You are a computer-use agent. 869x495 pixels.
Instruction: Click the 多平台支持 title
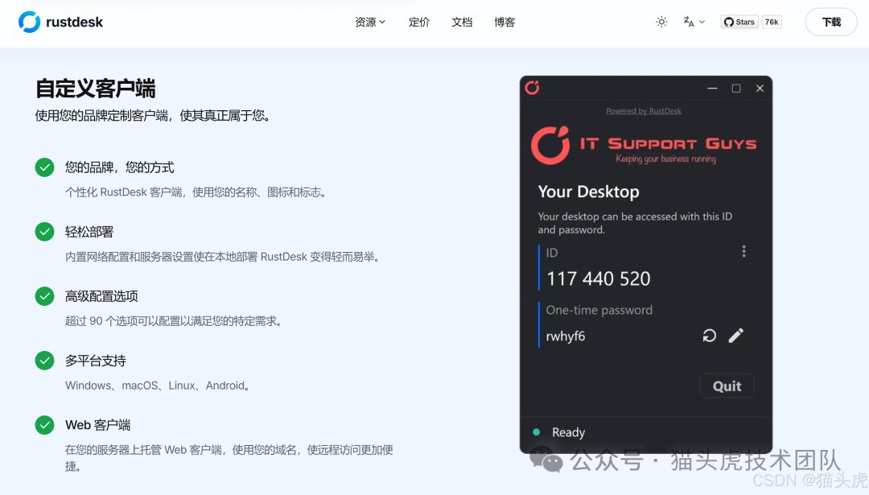pyautogui.click(x=95, y=361)
